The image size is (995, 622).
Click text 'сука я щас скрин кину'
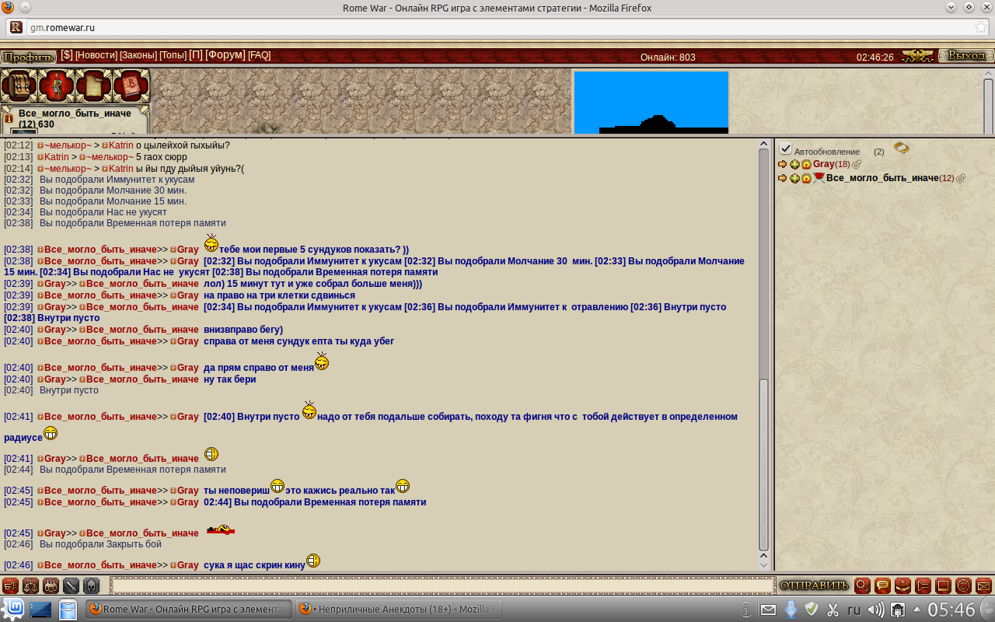254,565
